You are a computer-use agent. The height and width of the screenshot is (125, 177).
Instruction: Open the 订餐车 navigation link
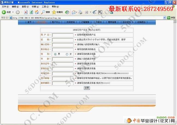click(x=99, y=22)
